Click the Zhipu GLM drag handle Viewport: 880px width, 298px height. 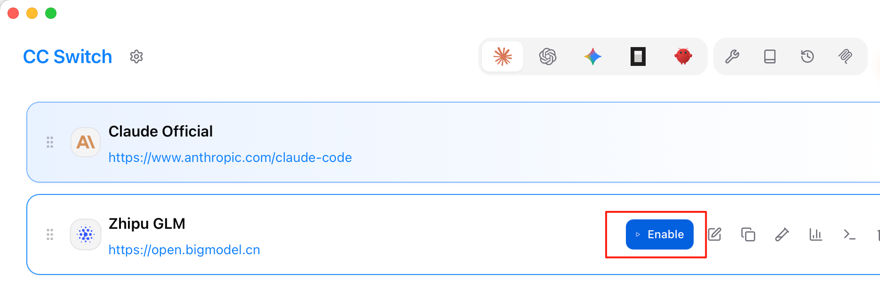pyautogui.click(x=50, y=234)
